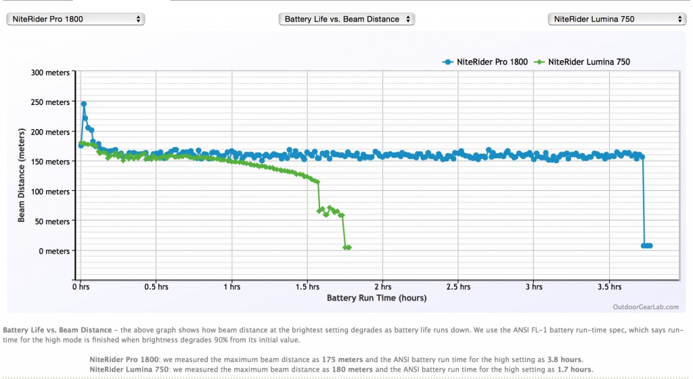Open the left NiteRider Pro 1800 dropdown

click(74, 19)
